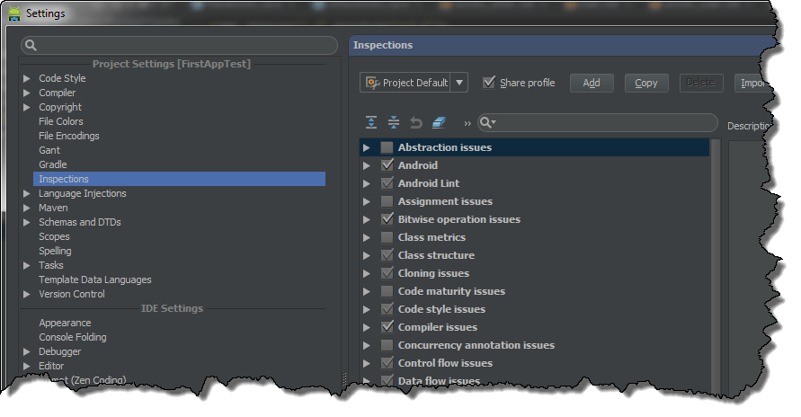Open File Colors settings
This screenshot has height=417, width=801.
pos(61,121)
